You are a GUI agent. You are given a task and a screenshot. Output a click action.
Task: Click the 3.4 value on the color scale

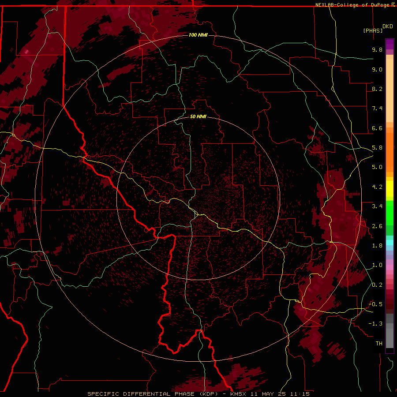click(x=377, y=206)
